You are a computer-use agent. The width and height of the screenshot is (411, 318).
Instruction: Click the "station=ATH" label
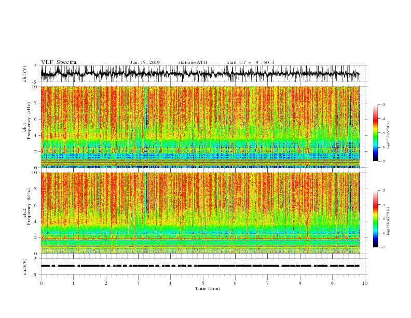tap(193, 62)
